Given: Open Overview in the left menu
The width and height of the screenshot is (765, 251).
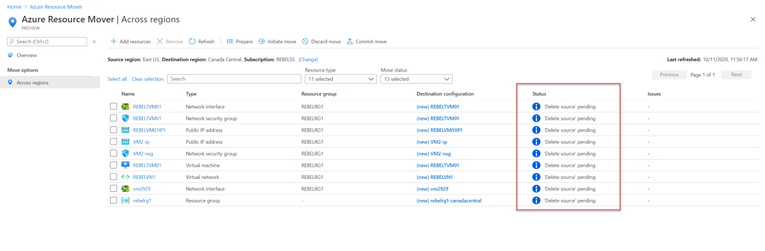Looking at the screenshot, I should pos(26,55).
